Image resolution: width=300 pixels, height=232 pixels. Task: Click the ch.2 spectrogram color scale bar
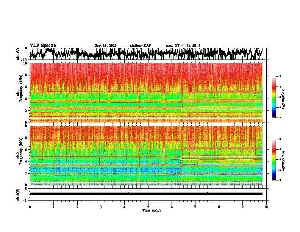(x=274, y=160)
